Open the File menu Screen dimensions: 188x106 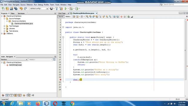[x=2, y=5]
